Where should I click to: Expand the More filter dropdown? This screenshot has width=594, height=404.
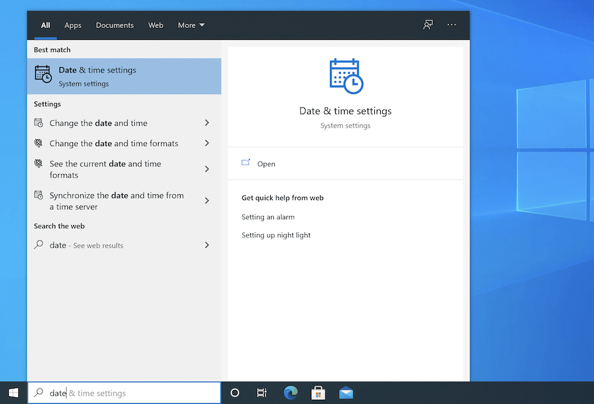(190, 25)
